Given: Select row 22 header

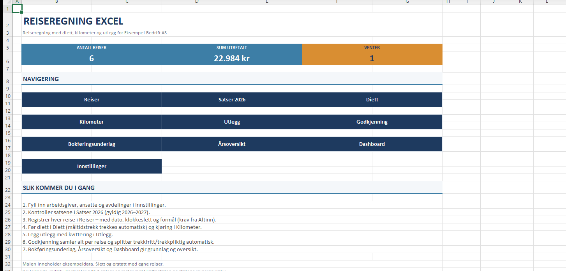Looking at the screenshot, I should pyautogui.click(x=7, y=188).
